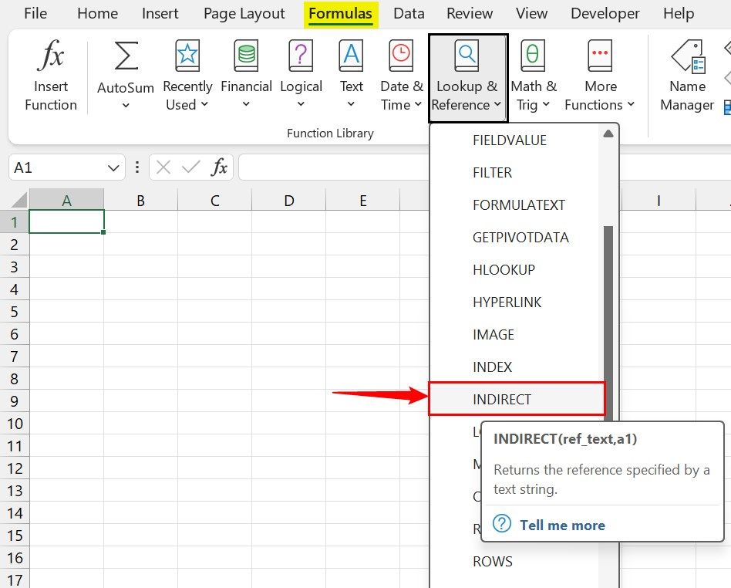Select column C header
This screenshot has width=731, height=588.
(215, 200)
